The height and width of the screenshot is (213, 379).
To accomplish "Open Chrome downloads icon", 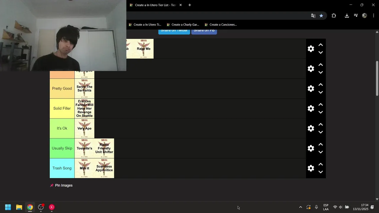I will [x=347, y=16].
